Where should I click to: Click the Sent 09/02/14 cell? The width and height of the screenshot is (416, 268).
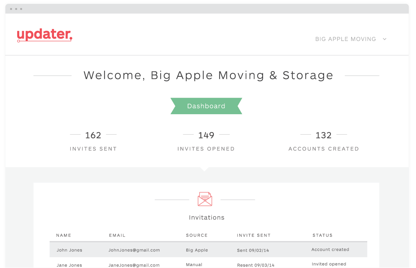pos(253,250)
